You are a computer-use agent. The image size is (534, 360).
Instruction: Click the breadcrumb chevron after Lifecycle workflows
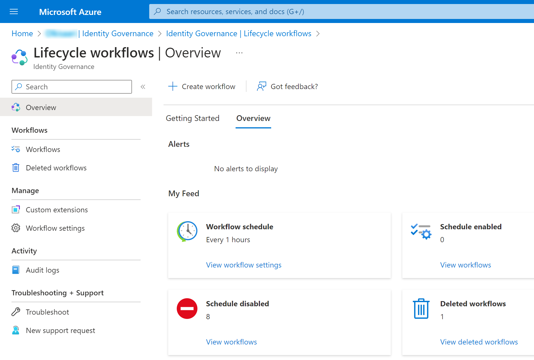(318, 34)
